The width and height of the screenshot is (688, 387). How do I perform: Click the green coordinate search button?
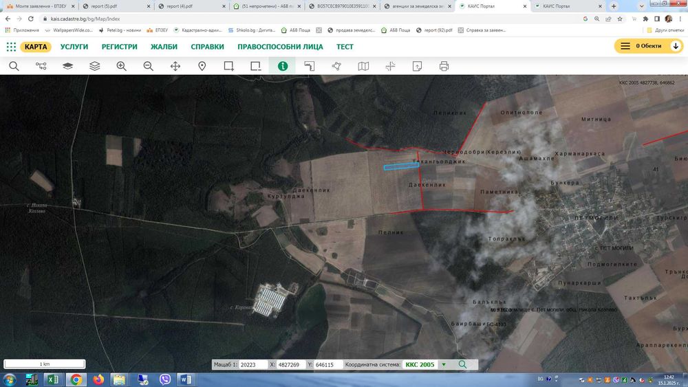pos(462,364)
